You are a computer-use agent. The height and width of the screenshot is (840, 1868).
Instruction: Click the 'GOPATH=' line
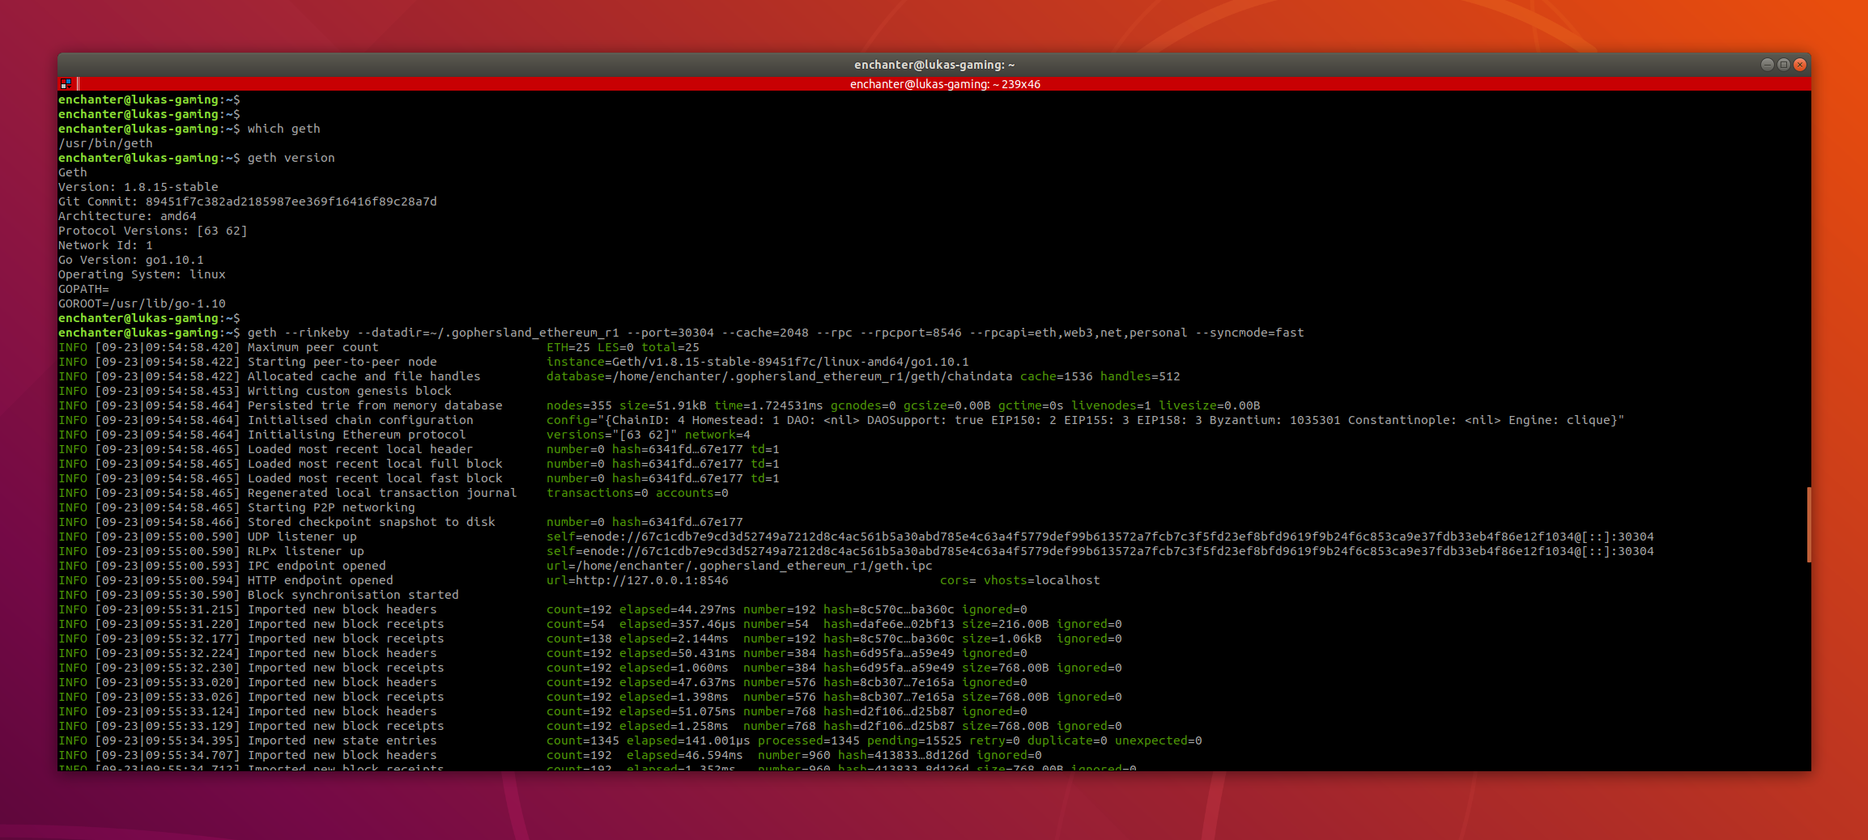pos(83,289)
